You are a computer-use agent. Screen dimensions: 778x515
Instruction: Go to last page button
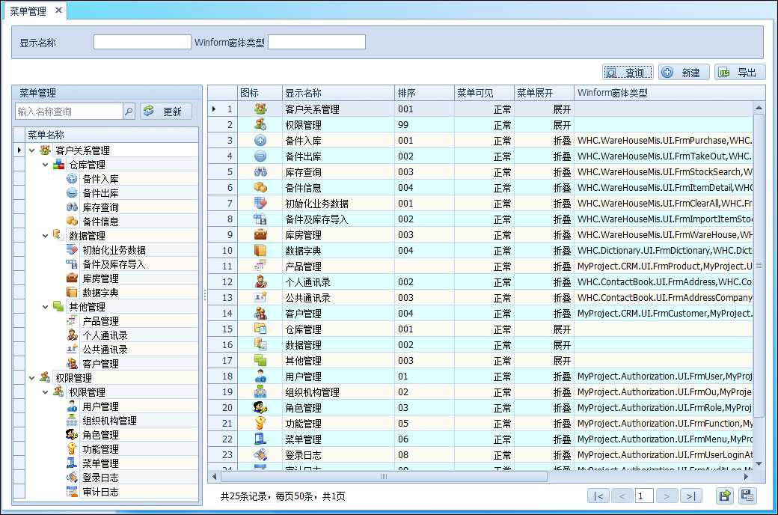690,496
